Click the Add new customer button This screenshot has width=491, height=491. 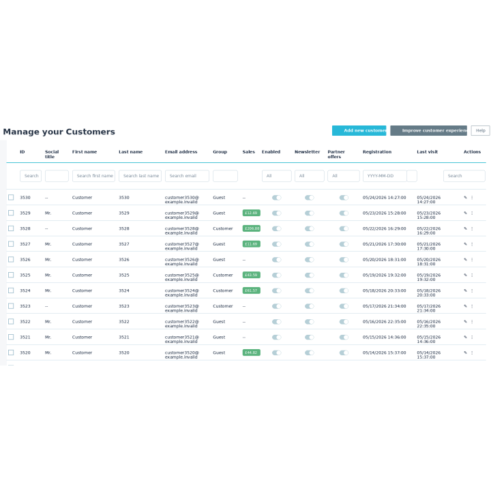[359, 130]
